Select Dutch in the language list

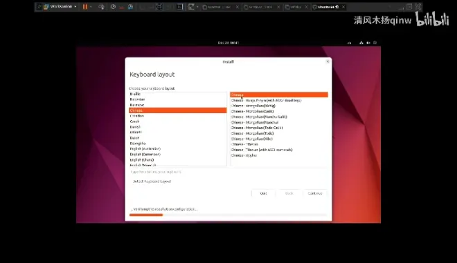(x=177, y=138)
